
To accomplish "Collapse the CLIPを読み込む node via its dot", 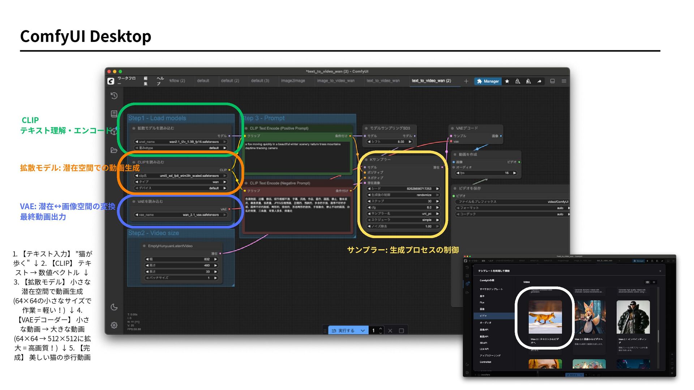I will point(134,162).
